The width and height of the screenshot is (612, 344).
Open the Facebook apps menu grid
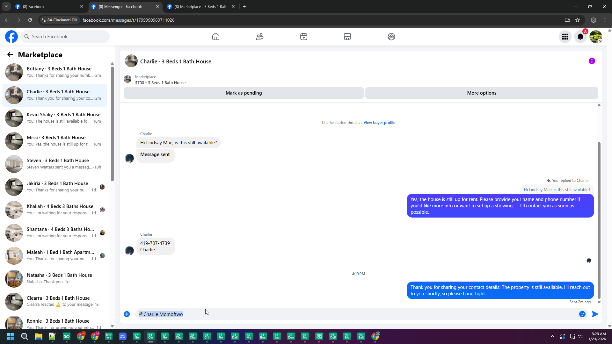coord(565,37)
